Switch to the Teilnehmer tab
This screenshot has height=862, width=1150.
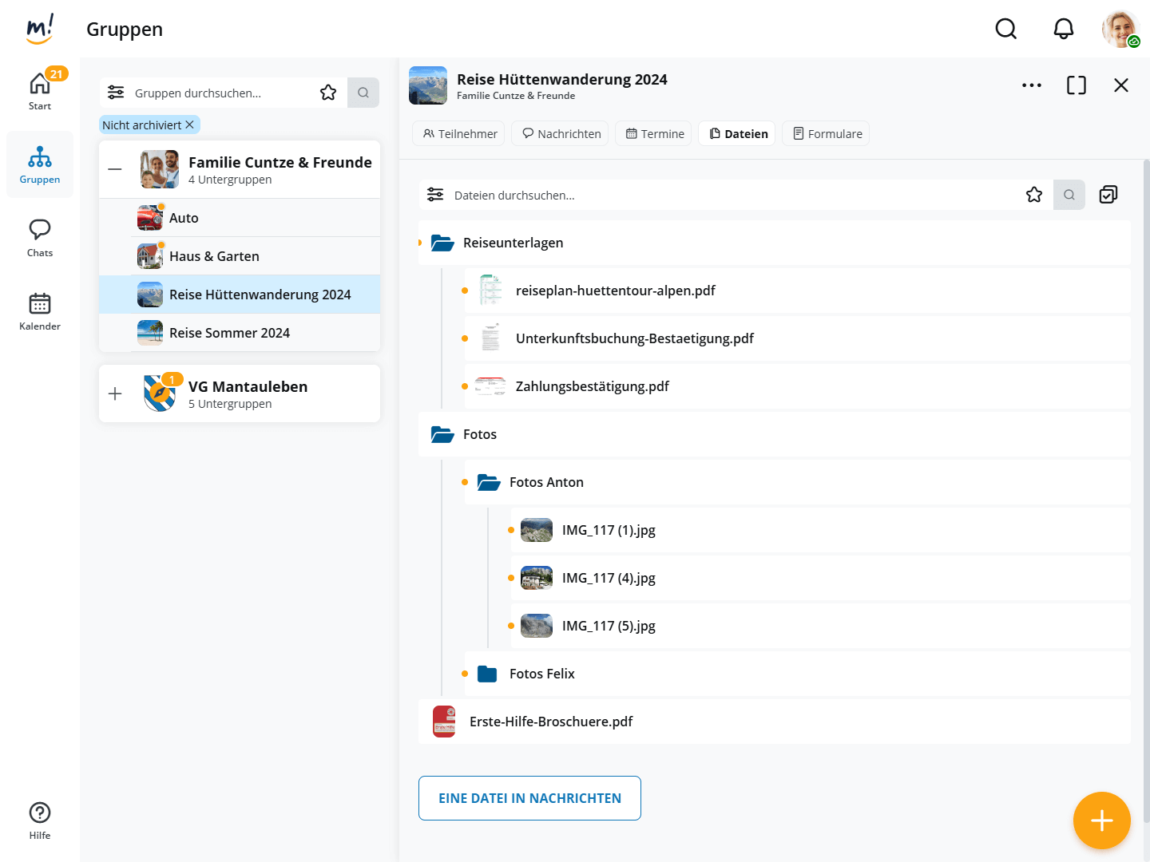click(x=459, y=134)
